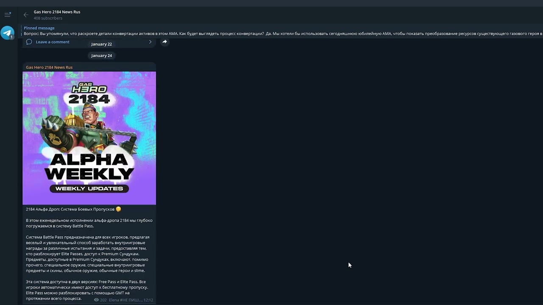Open the Gas Hero 2184 News Rus header

click(x=57, y=12)
